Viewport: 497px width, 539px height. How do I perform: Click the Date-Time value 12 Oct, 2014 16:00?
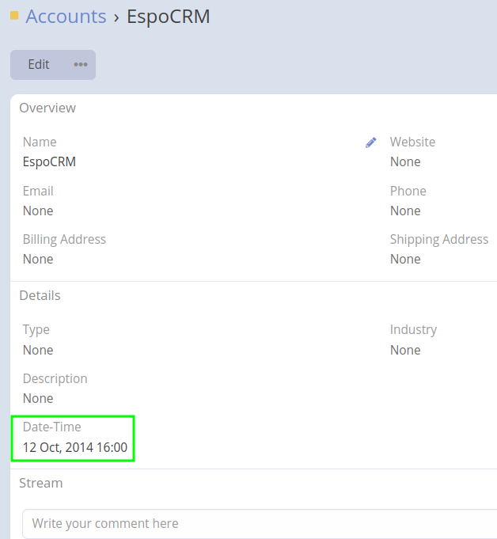point(74,447)
